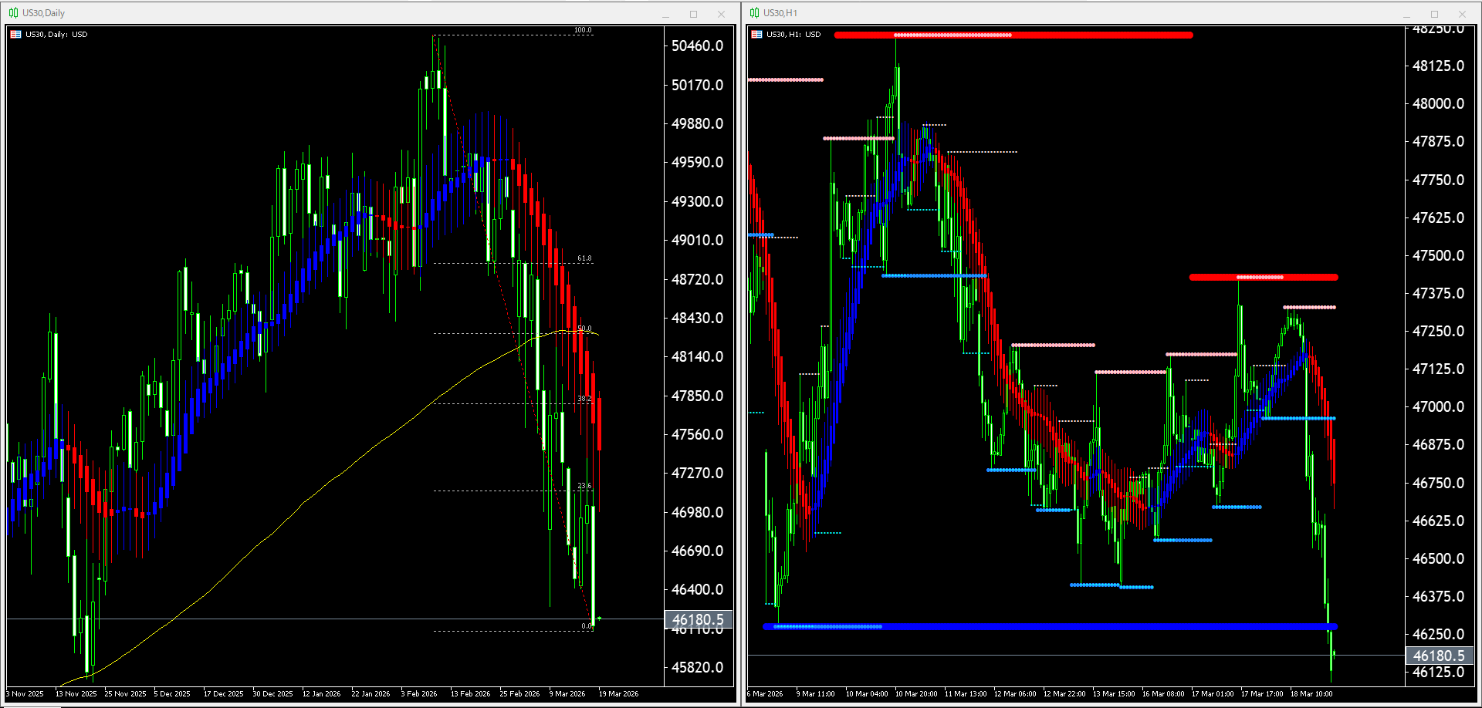Click the 46500.0 price label on H1 scale
This screenshot has height=708, width=1482.
click(x=1439, y=558)
